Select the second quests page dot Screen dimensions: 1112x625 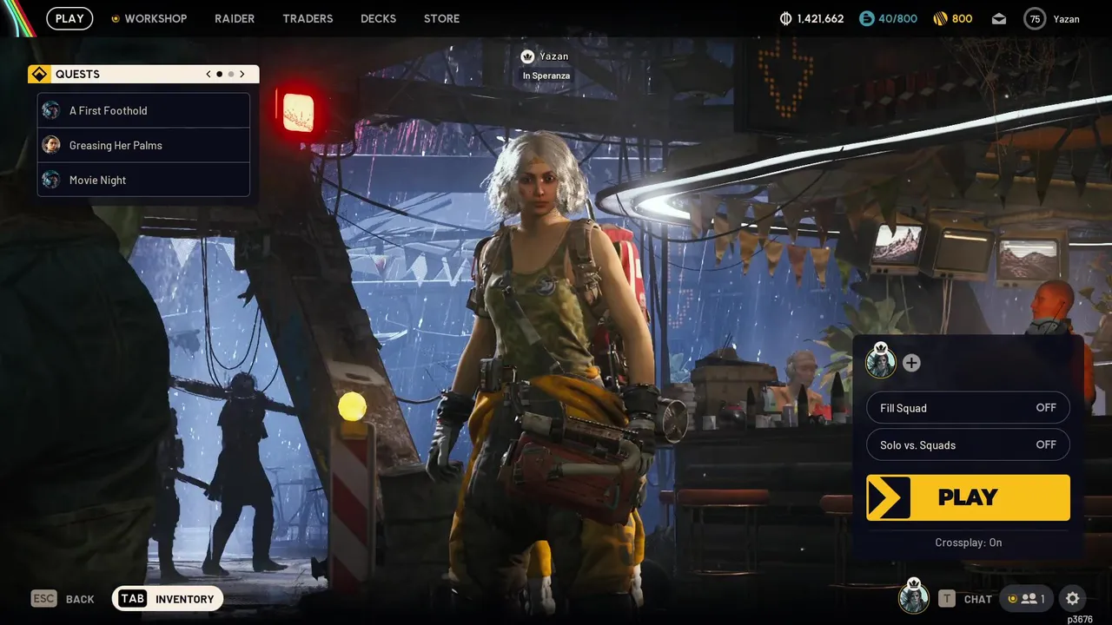pyautogui.click(x=230, y=74)
